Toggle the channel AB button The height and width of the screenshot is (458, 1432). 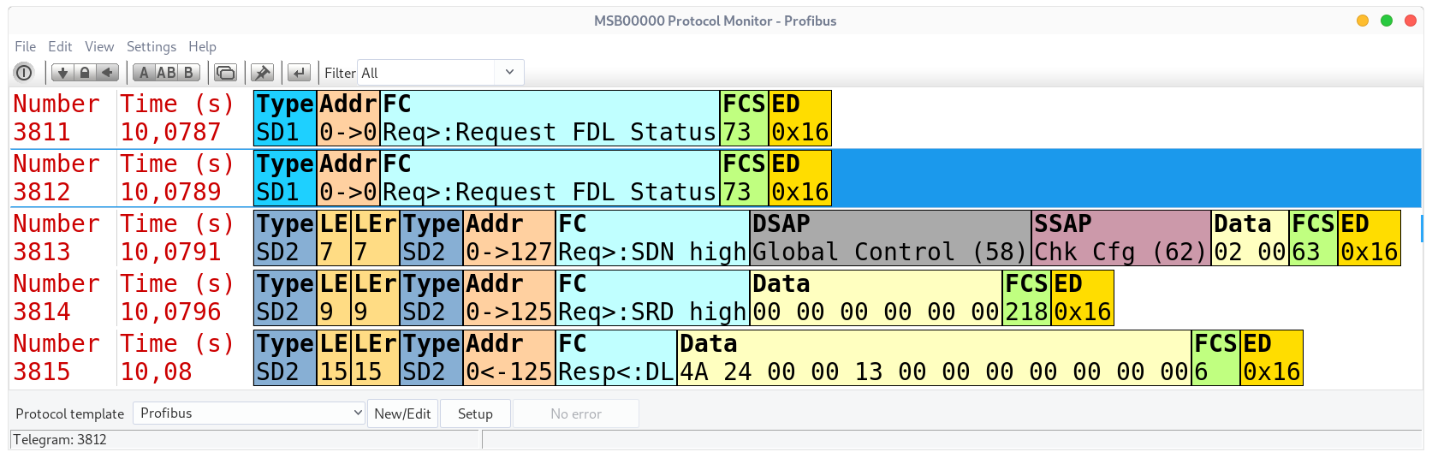click(x=166, y=73)
